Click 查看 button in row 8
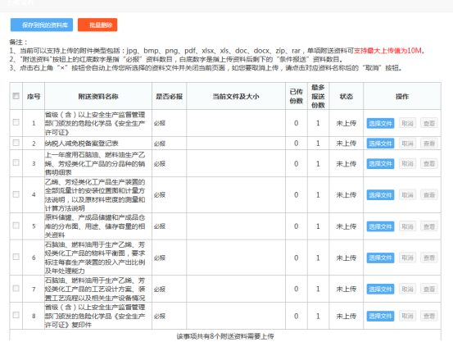 [429, 316]
